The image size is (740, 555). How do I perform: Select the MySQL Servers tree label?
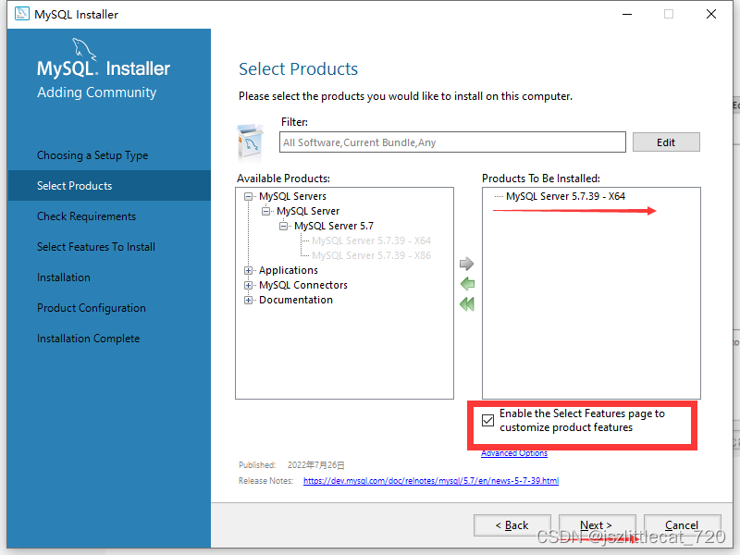click(292, 196)
